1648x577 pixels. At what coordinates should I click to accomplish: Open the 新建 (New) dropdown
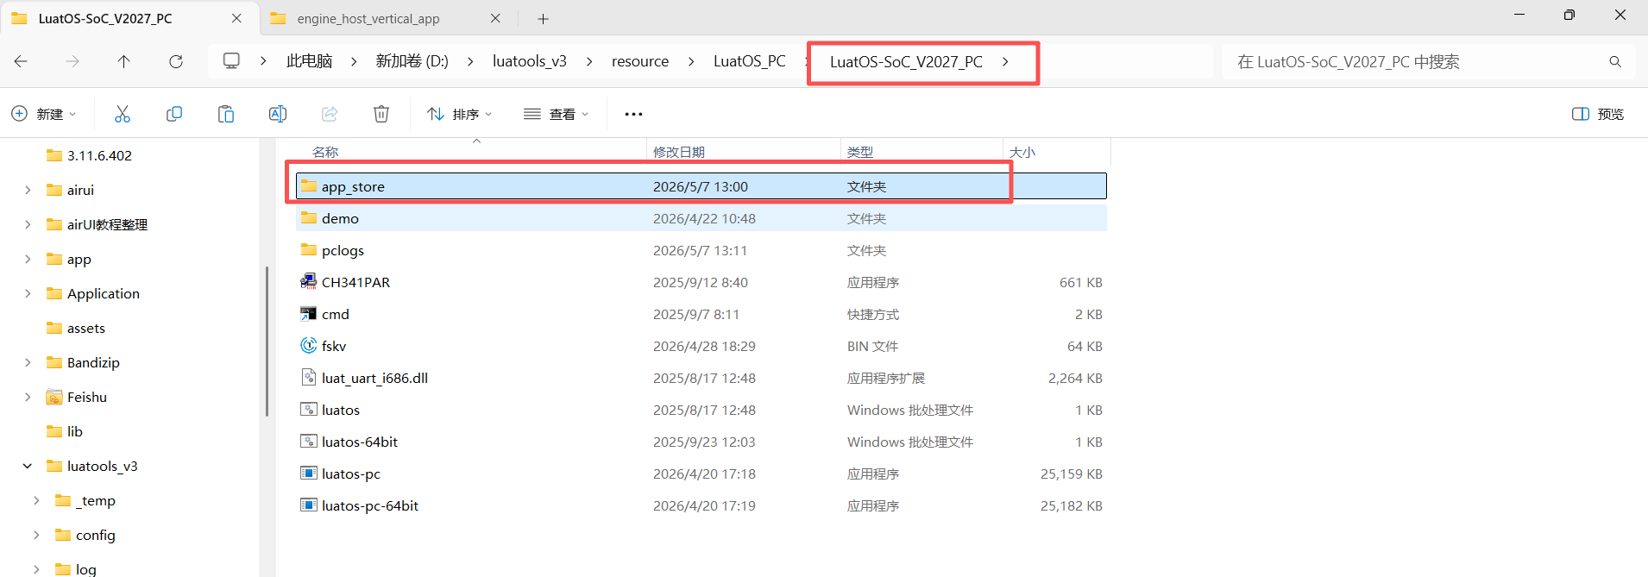pyautogui.click(x=43, y=114)
